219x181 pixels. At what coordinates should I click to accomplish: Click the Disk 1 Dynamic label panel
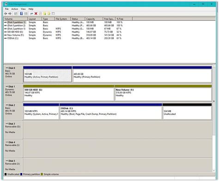point(13,93)
